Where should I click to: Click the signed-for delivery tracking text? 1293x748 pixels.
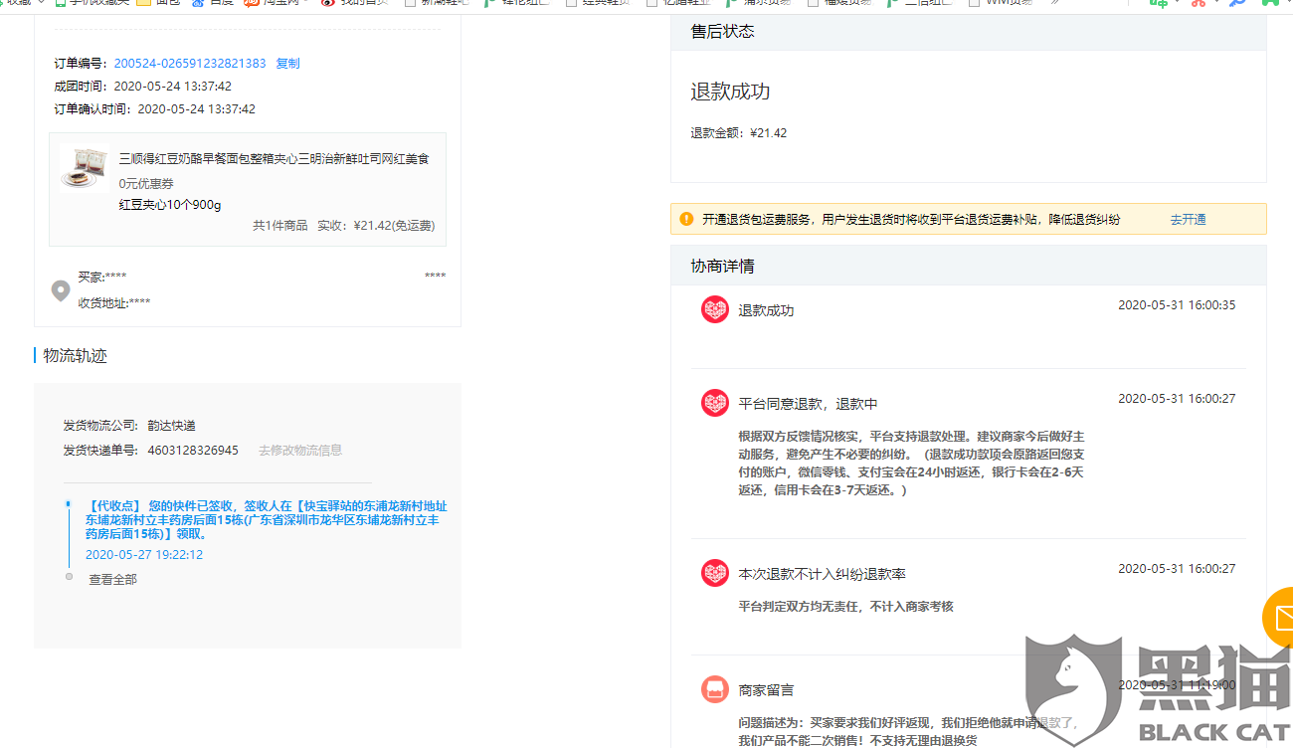(267, 520)
